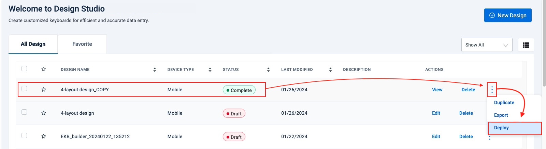Edit the 4-layout design draft
546x149 pixels.
pos(436,113)
